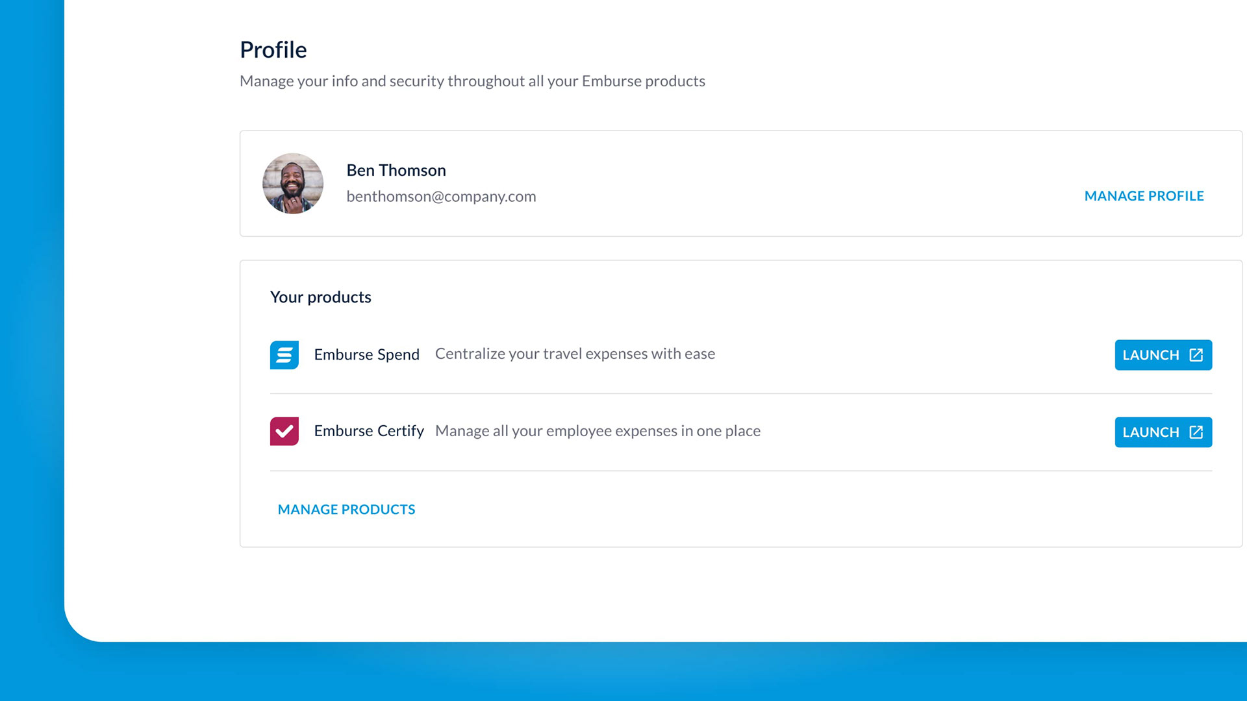Open the Manage Profile link
Image resolution: width=1247 pixels, height=701 pixels.
click(x=1144, y=196)
